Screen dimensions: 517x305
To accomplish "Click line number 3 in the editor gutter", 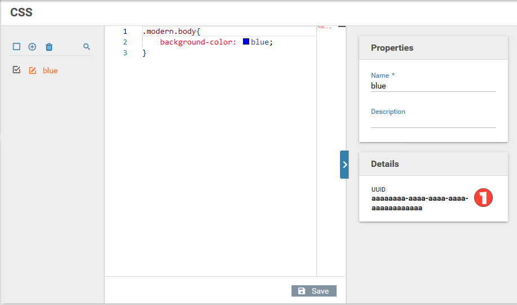I will tap(125, 52).
